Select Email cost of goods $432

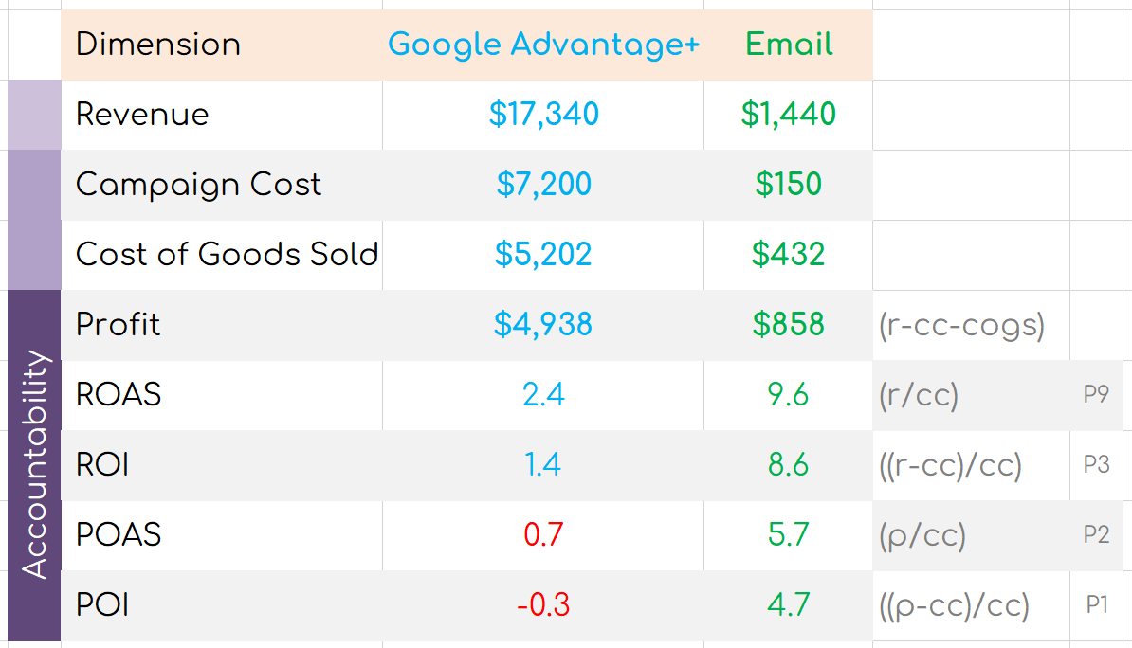789,254
